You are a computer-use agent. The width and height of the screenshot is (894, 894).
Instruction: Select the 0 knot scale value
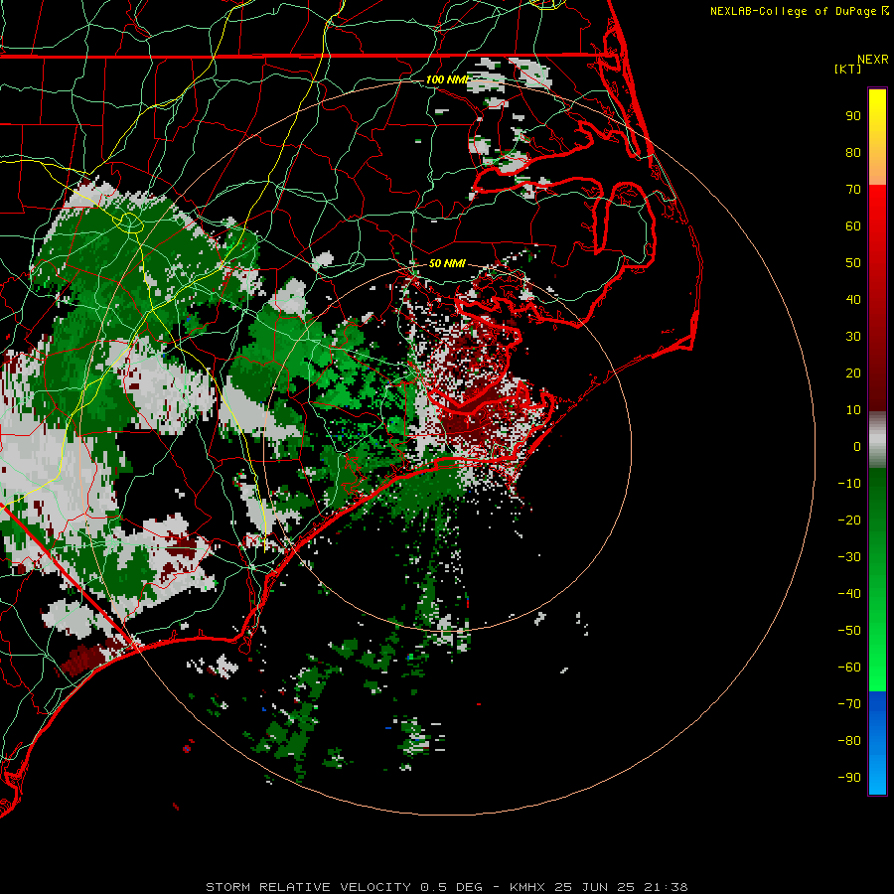pyautogui.click(x=857, y=447)
